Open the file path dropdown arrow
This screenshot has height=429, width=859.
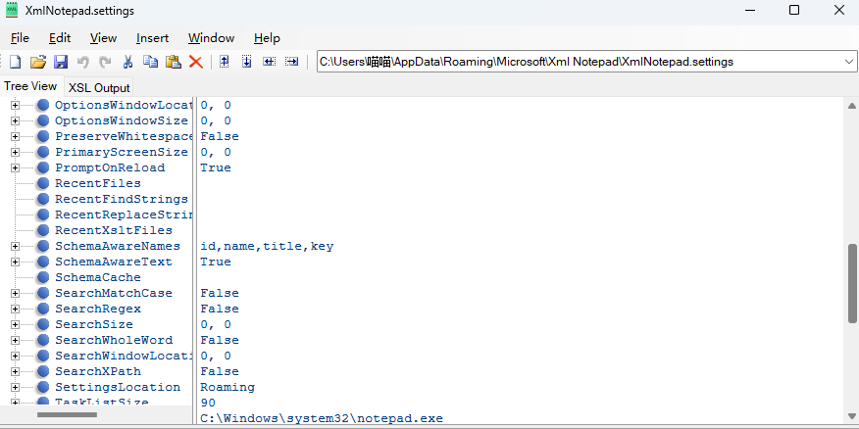850,62
